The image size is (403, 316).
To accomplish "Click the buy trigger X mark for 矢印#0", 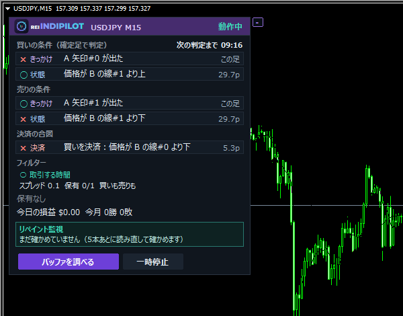I will 24,59.
